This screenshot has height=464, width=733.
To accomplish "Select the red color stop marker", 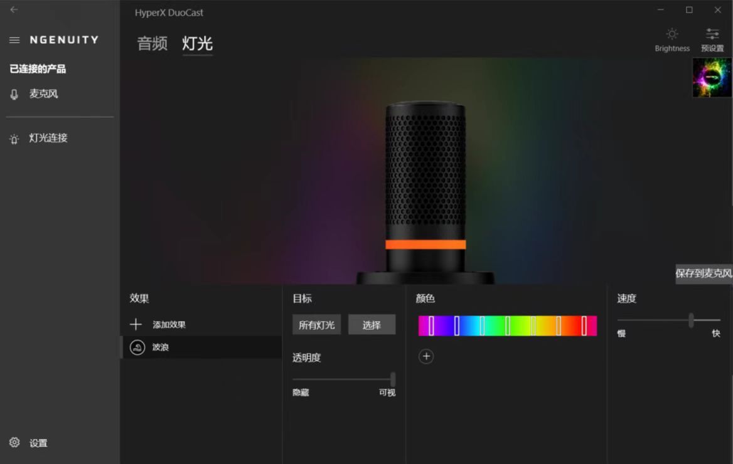I will point(584,325).
